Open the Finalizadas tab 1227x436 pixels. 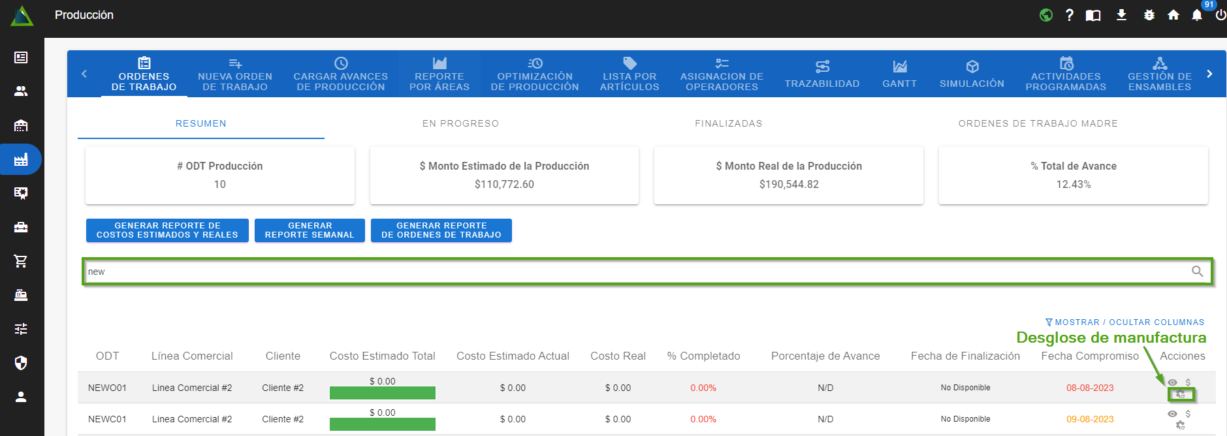(728, 123)
